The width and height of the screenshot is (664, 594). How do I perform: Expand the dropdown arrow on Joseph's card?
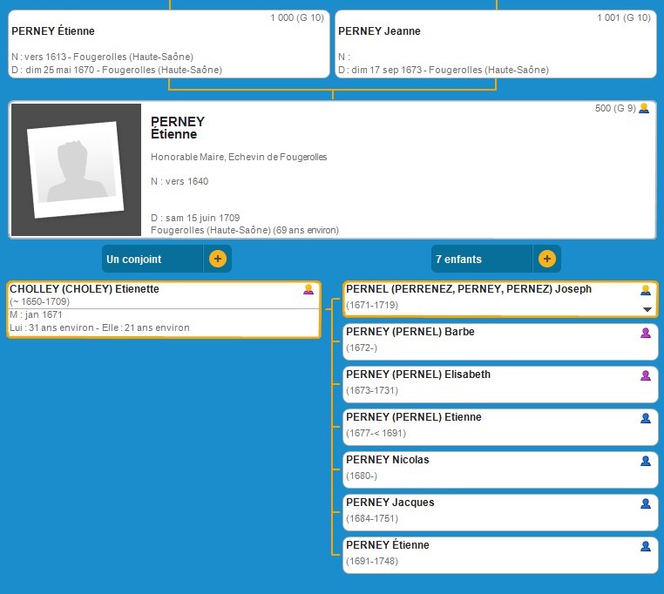pyautogui.click(x=647, y=309)
